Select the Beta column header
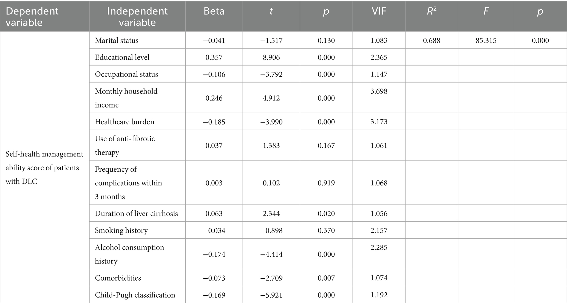This screenshot has width=567, height=308. pos(214,11)
